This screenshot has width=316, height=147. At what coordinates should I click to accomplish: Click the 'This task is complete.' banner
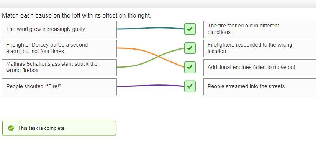click(59, 128)
